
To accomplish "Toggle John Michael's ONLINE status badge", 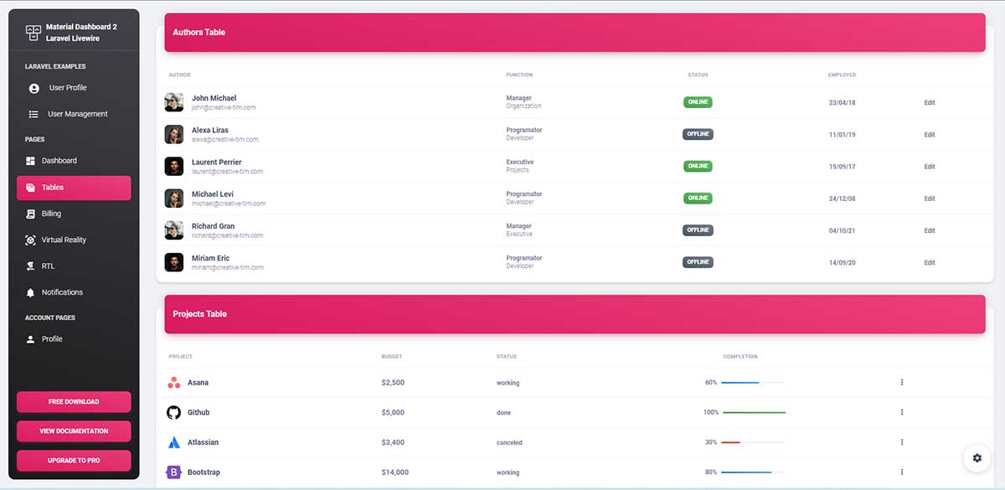I will click(698, 102).
